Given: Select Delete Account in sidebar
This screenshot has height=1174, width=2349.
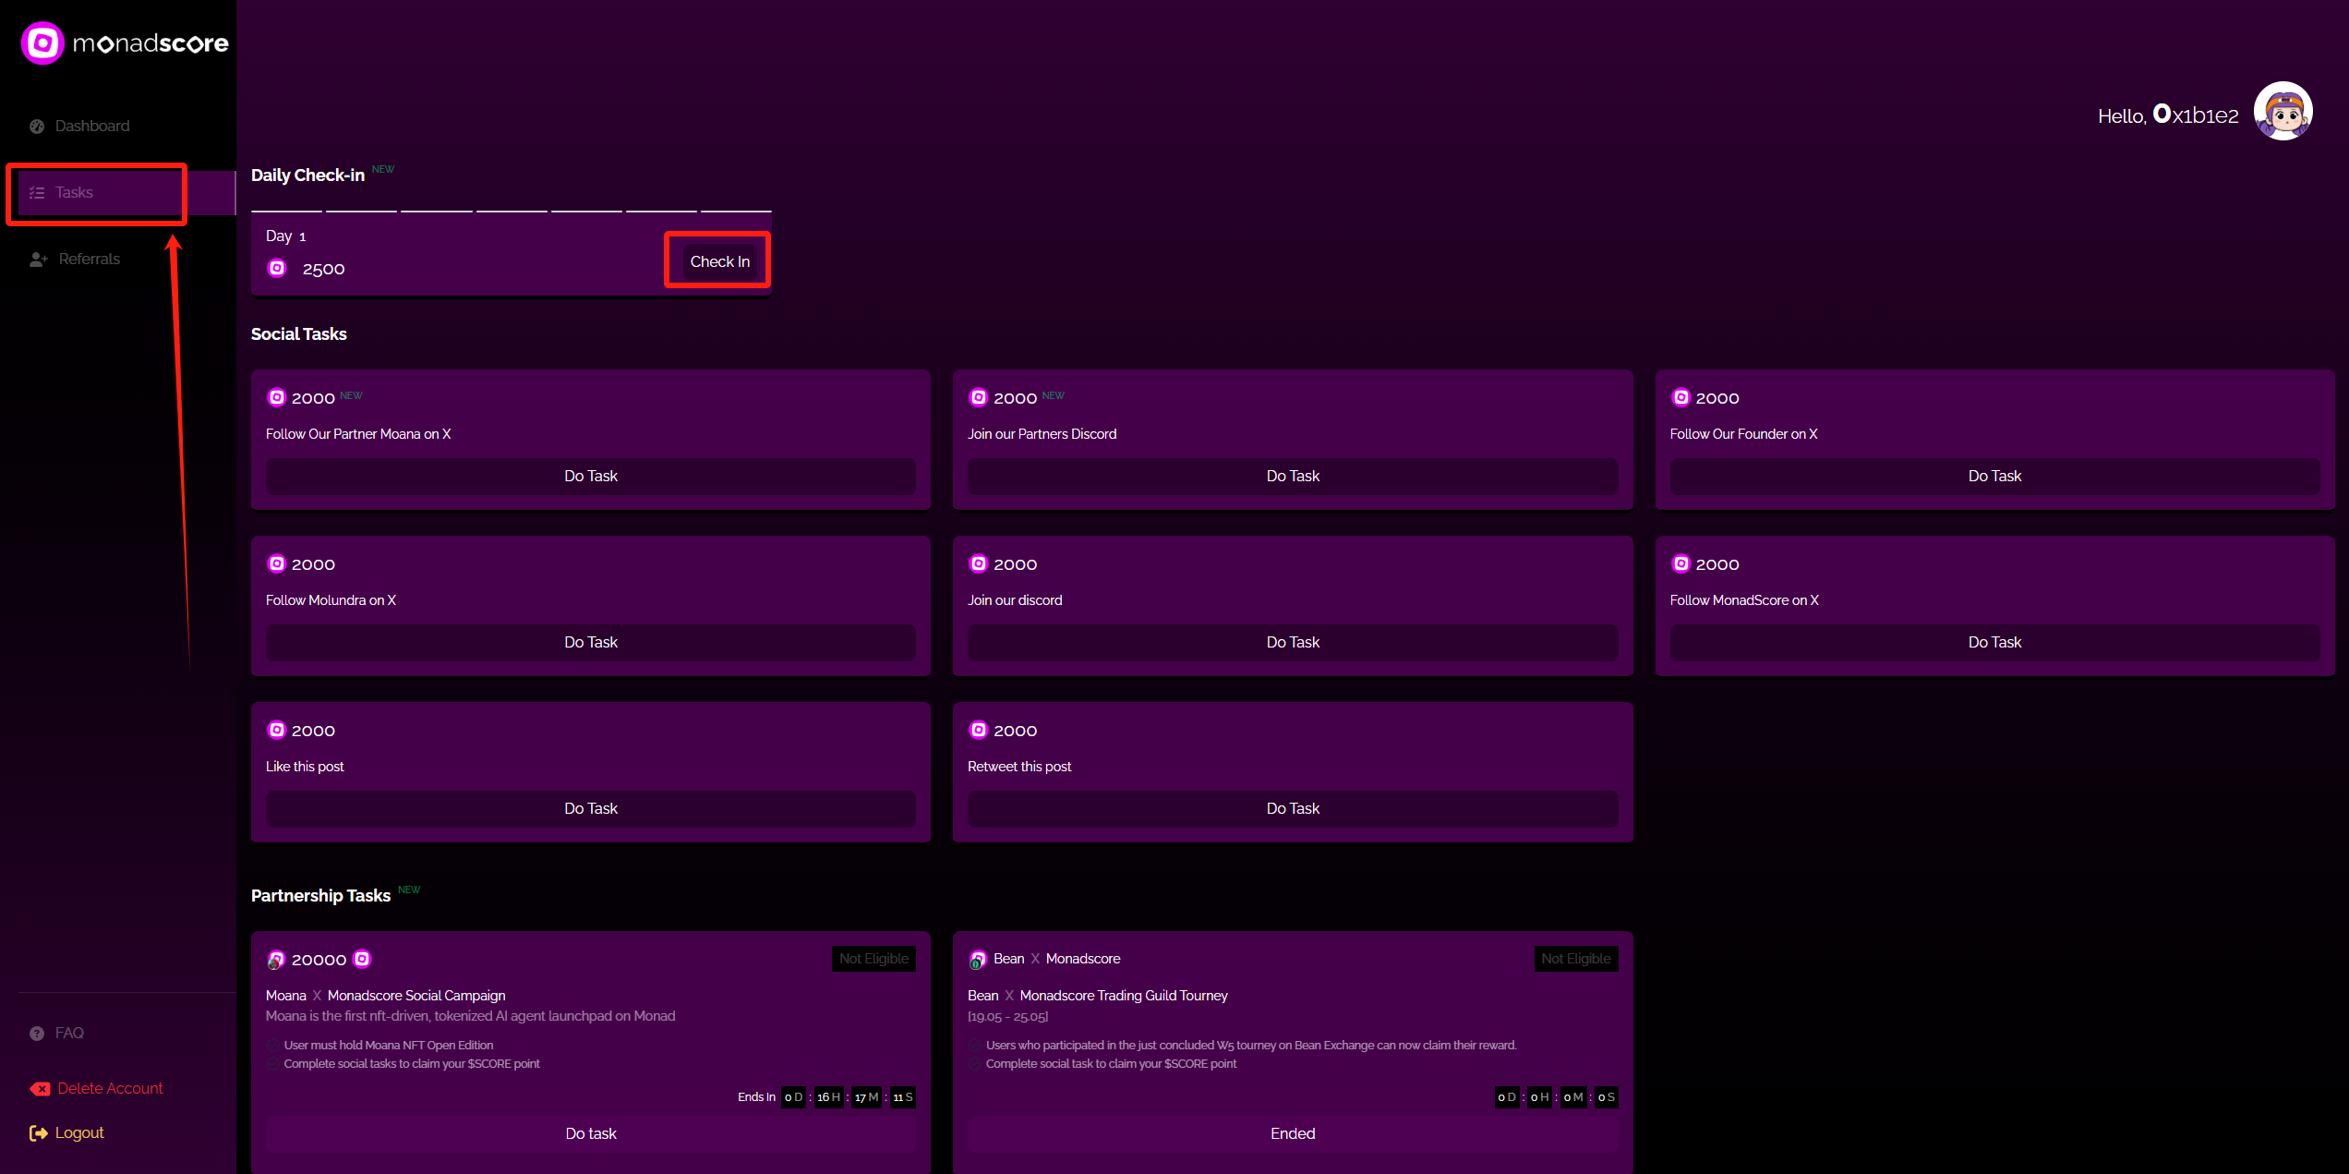Looking at the screenshot, I should coord(110,1089).
